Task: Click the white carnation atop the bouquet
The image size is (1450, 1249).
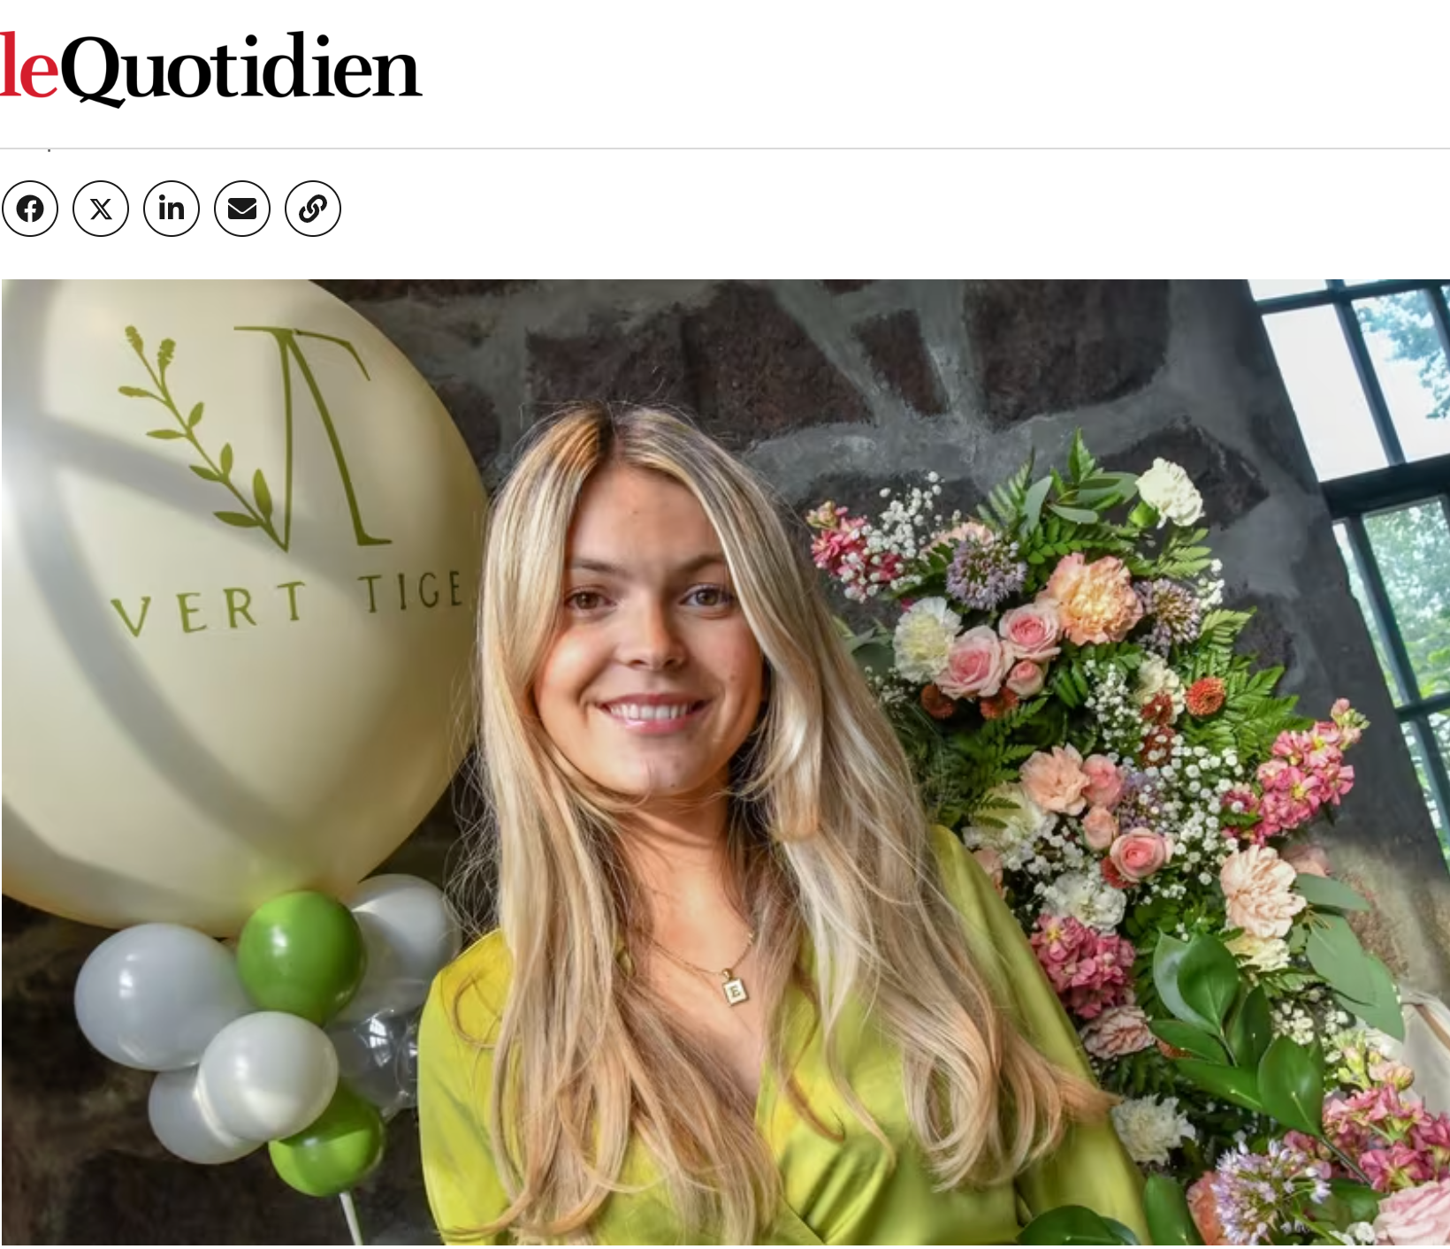Action: (x=1171, y=491)
